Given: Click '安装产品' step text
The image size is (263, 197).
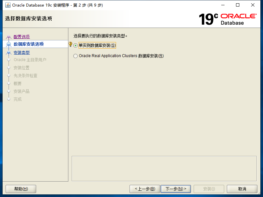Looking at the screenshot, I should coord(21,91).
